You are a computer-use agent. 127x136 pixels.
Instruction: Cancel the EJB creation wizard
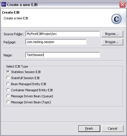[112, 128]
